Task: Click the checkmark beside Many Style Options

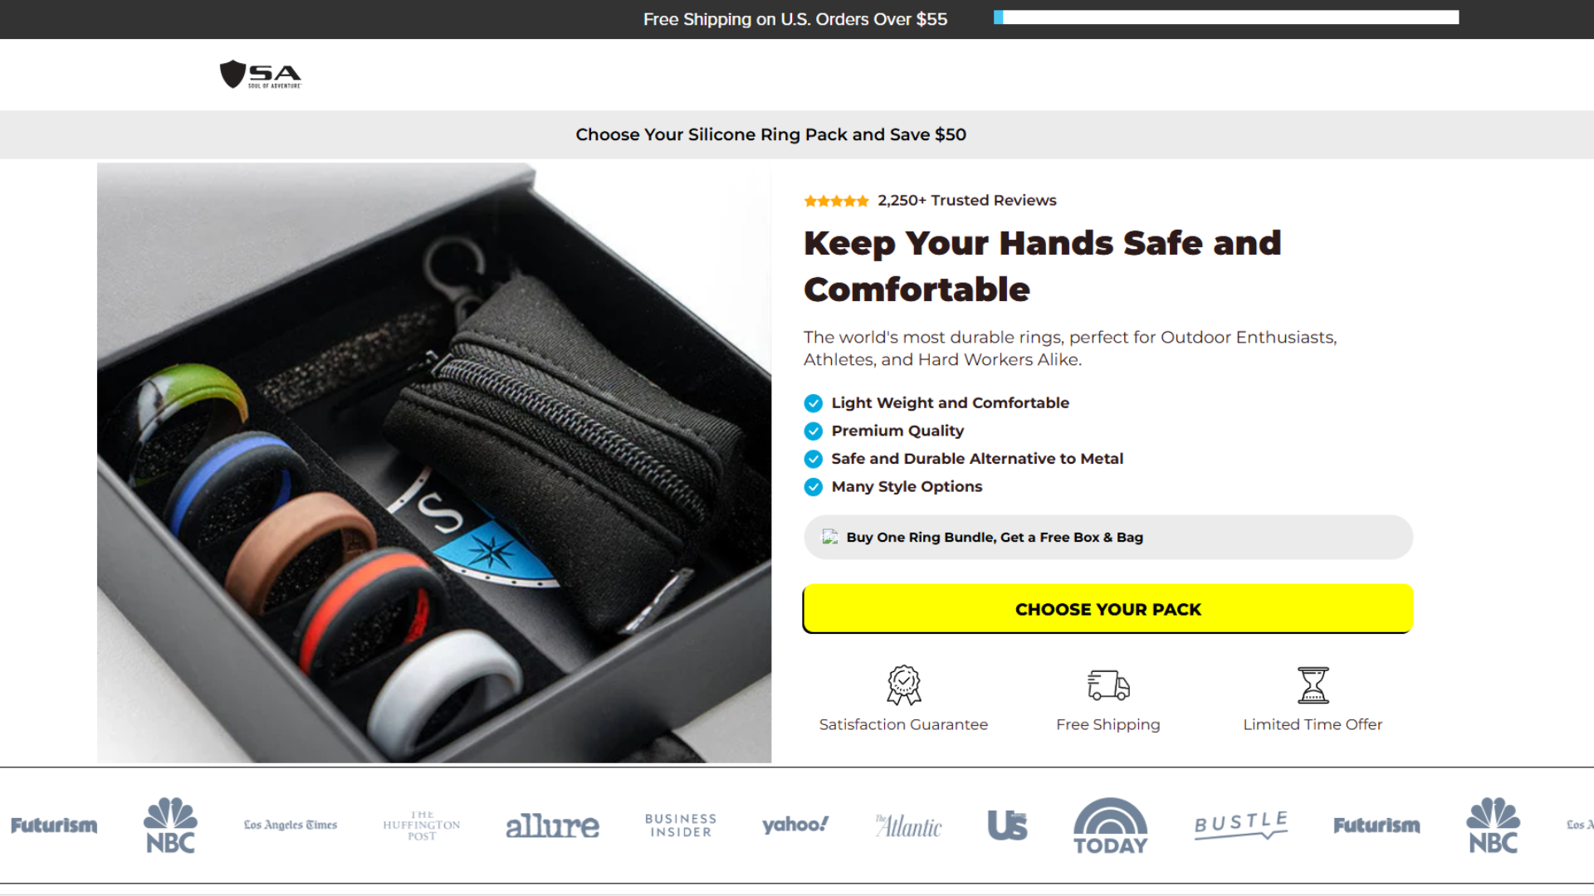Action: pos(813,487)
